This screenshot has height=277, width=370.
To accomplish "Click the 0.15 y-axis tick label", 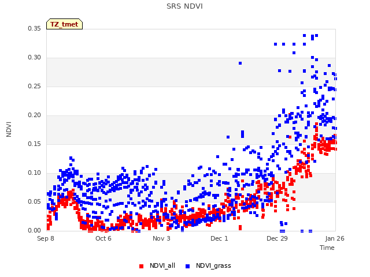I will [x=35, y=144].
